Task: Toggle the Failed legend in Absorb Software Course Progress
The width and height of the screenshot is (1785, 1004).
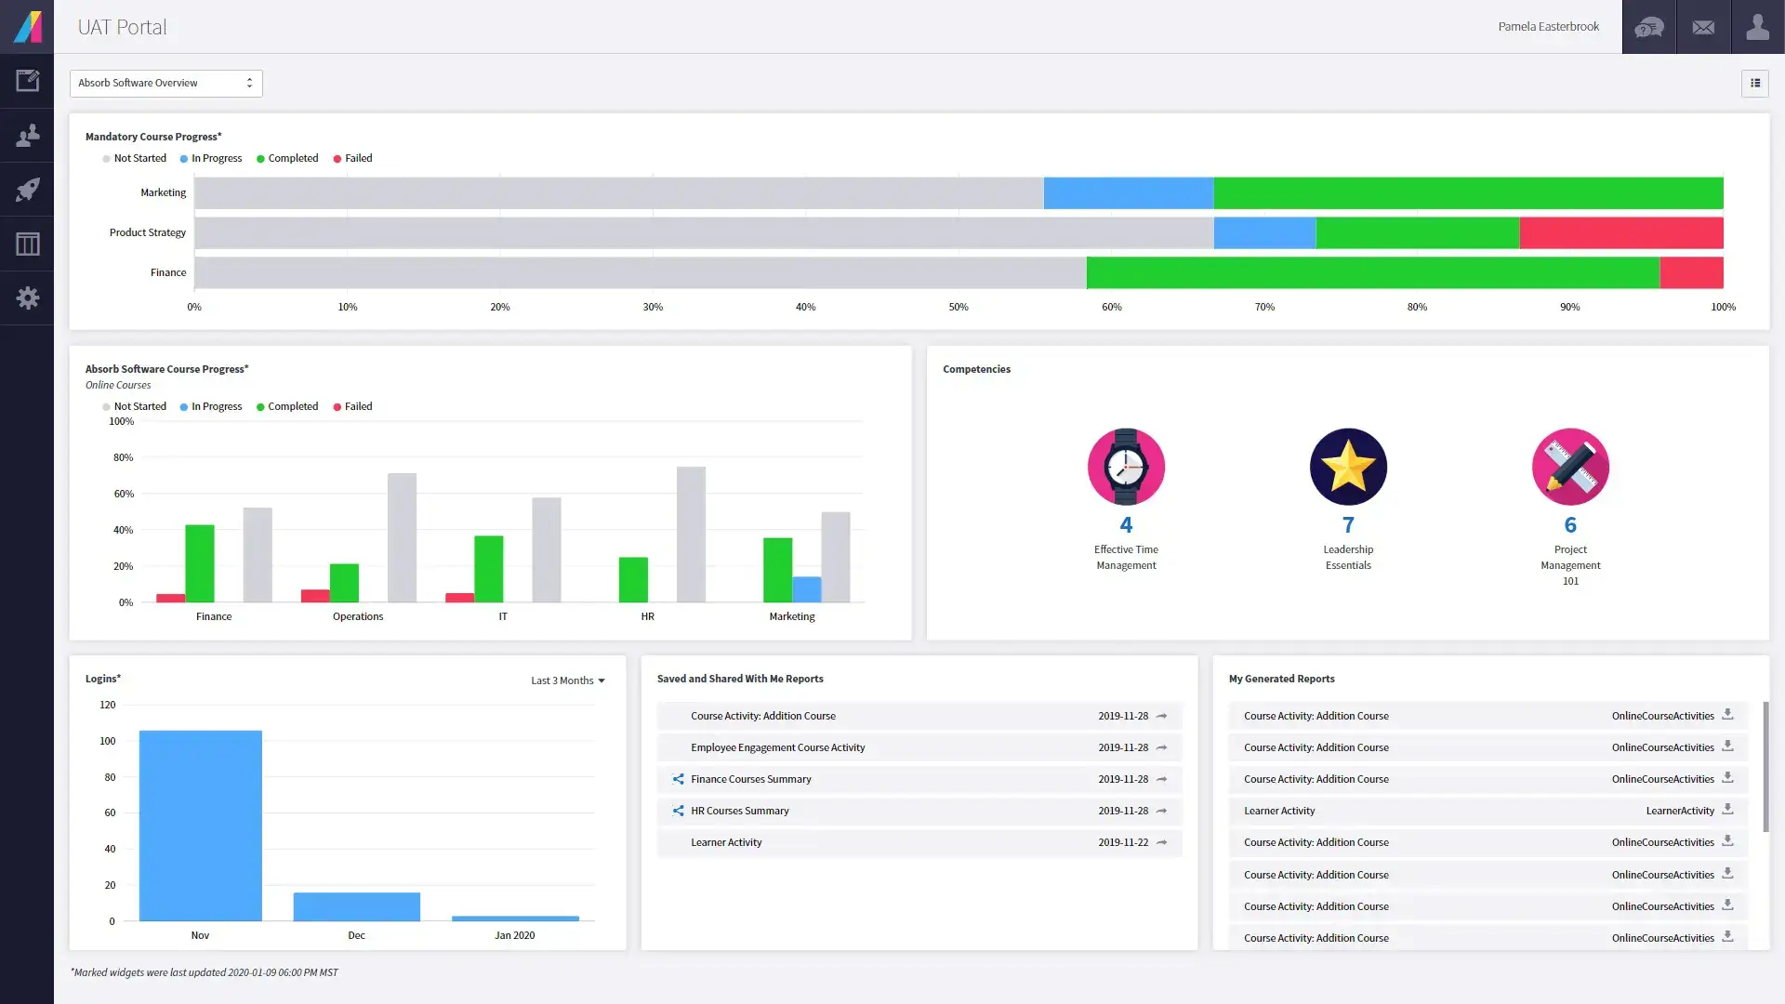Action: tap(352, 406)
